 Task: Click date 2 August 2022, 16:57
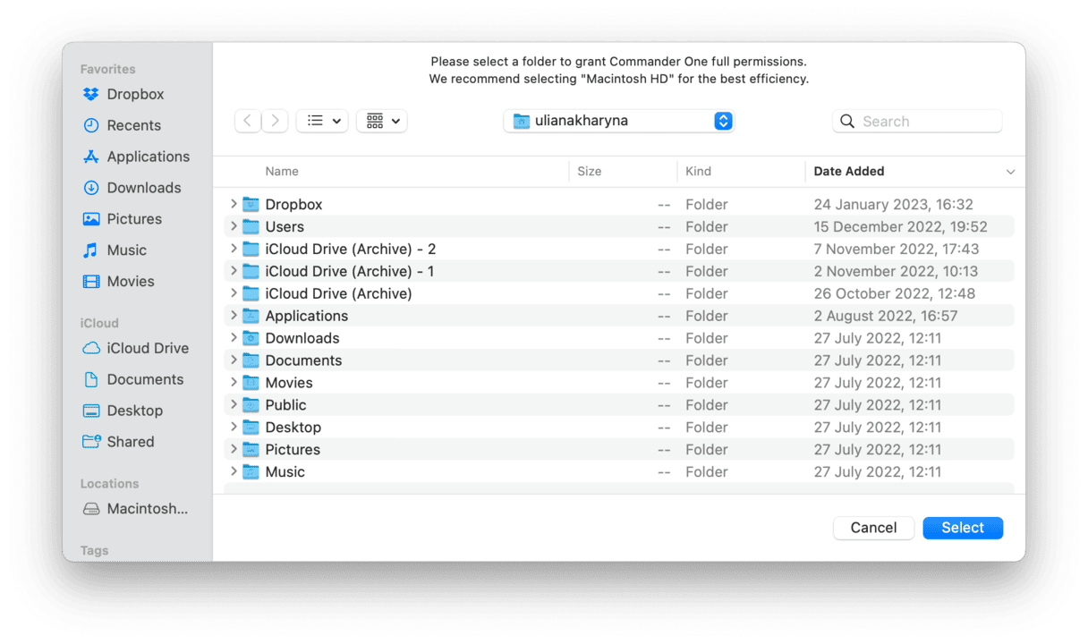886,316
